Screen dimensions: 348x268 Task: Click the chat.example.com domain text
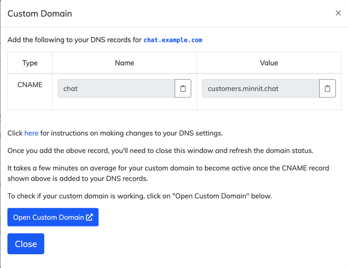tap(173, 40)
